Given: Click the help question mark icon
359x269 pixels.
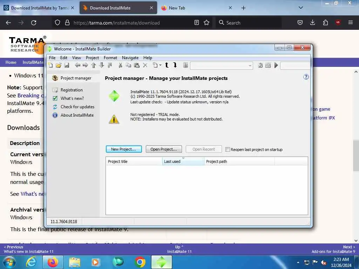Looking at the screenshot, I should click(x=306, y=77).
